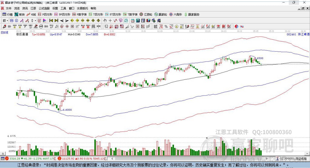
Task: Click the 9.6500 high price marker
Action: [x=259, y=58]
